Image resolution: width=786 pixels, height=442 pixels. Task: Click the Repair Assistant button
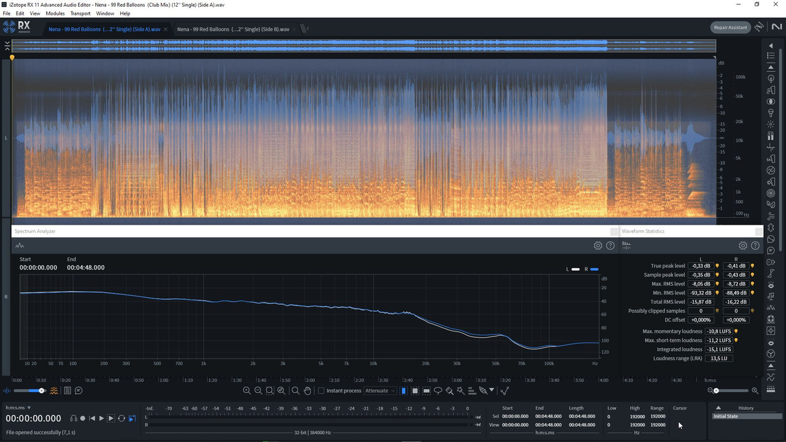(730, 27)
